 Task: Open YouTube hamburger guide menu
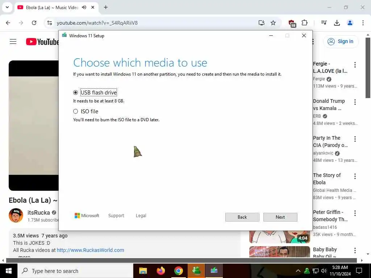point(13,42)
